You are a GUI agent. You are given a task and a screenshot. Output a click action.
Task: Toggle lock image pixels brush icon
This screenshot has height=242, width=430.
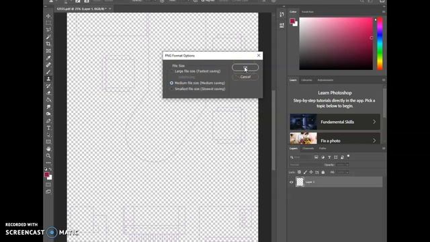305,172
